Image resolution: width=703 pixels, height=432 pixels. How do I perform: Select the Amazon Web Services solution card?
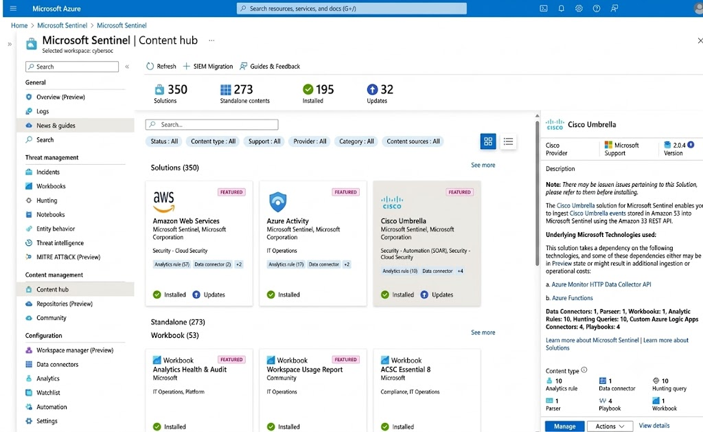click(x=199, y=244)
